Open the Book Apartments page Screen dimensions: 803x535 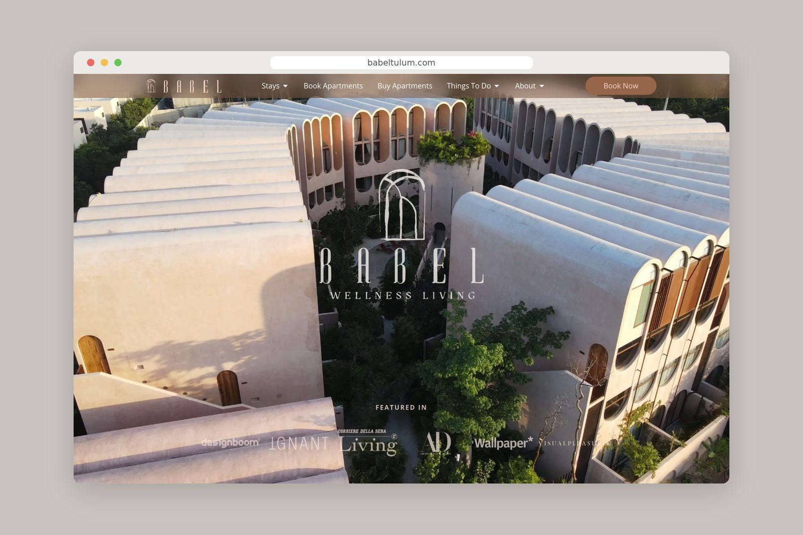click(x=333, y=86)
